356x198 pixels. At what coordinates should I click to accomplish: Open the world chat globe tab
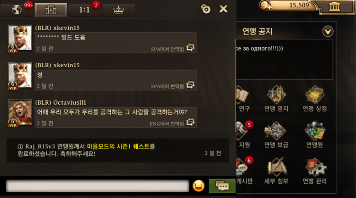17,9
